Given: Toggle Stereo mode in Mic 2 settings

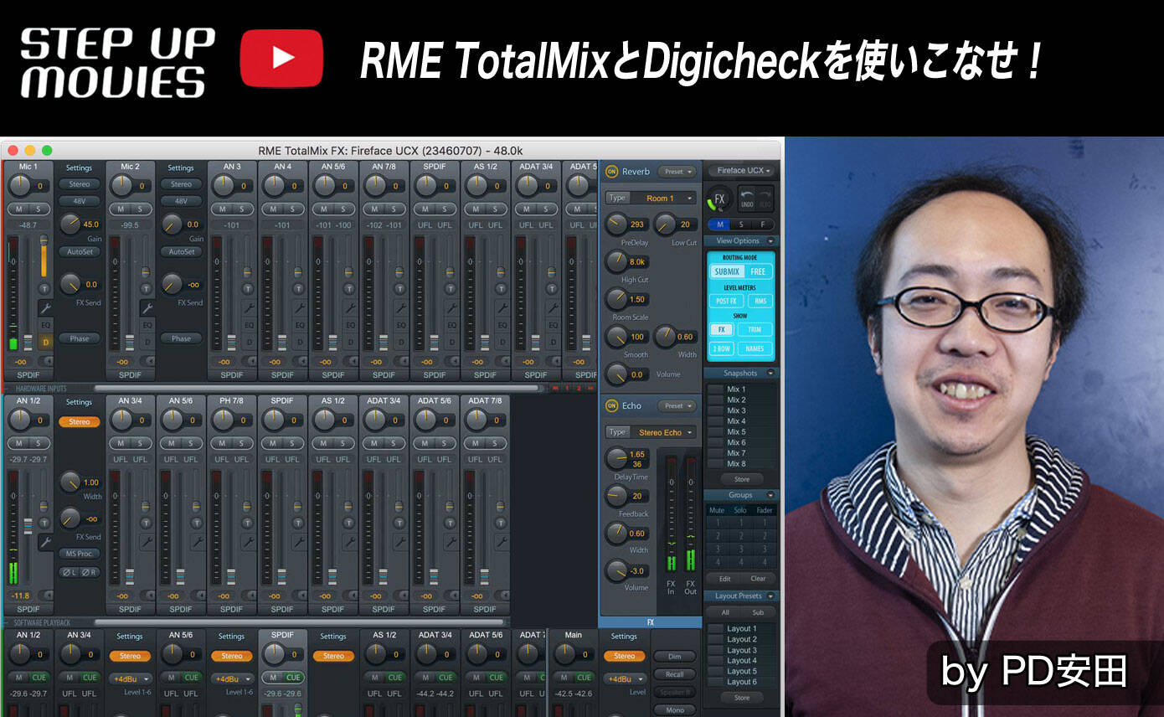Looking at the screenshot, I should 181,184.
